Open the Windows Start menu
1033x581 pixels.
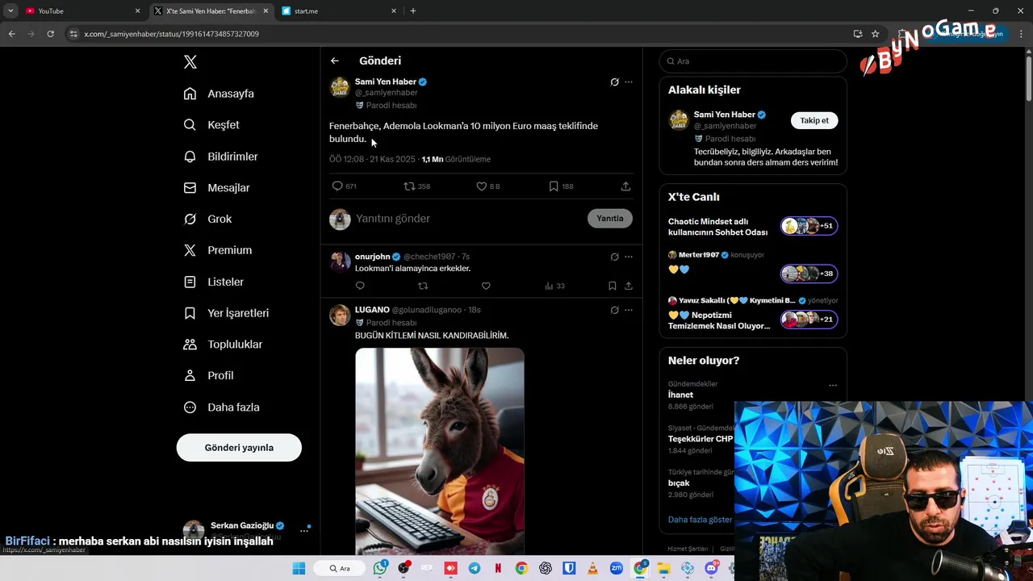[299, 568]
